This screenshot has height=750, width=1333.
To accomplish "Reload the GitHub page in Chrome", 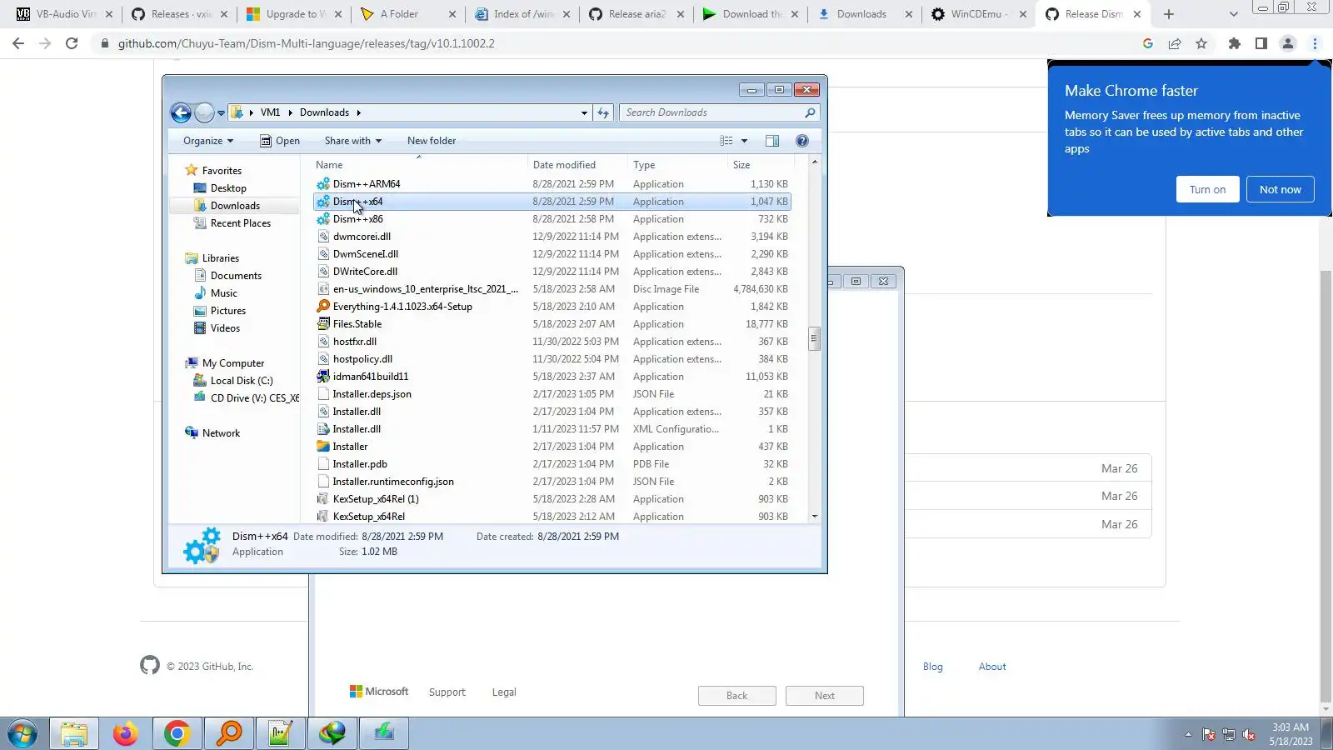I will coord(72,43).
